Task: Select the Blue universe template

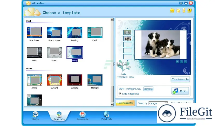Action: coord(55,33)
